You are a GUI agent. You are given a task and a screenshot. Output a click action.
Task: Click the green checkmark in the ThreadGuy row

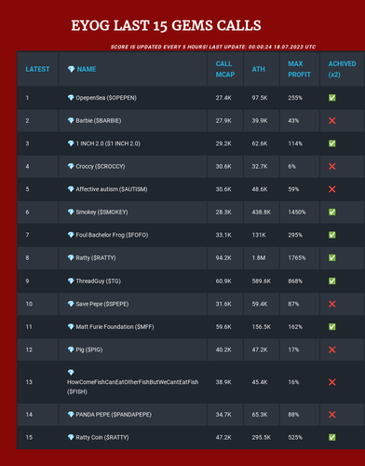click(x=332, y=281)
